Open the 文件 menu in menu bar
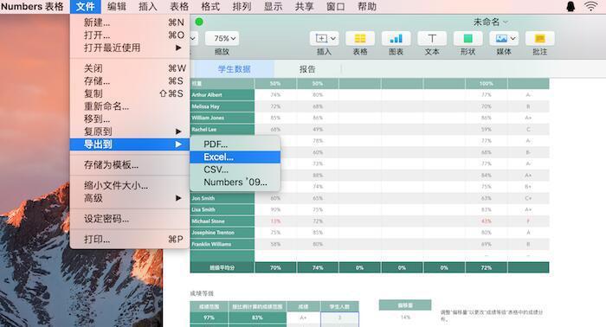Viewport: 606px width, 327px height. [x=86, y=7]
